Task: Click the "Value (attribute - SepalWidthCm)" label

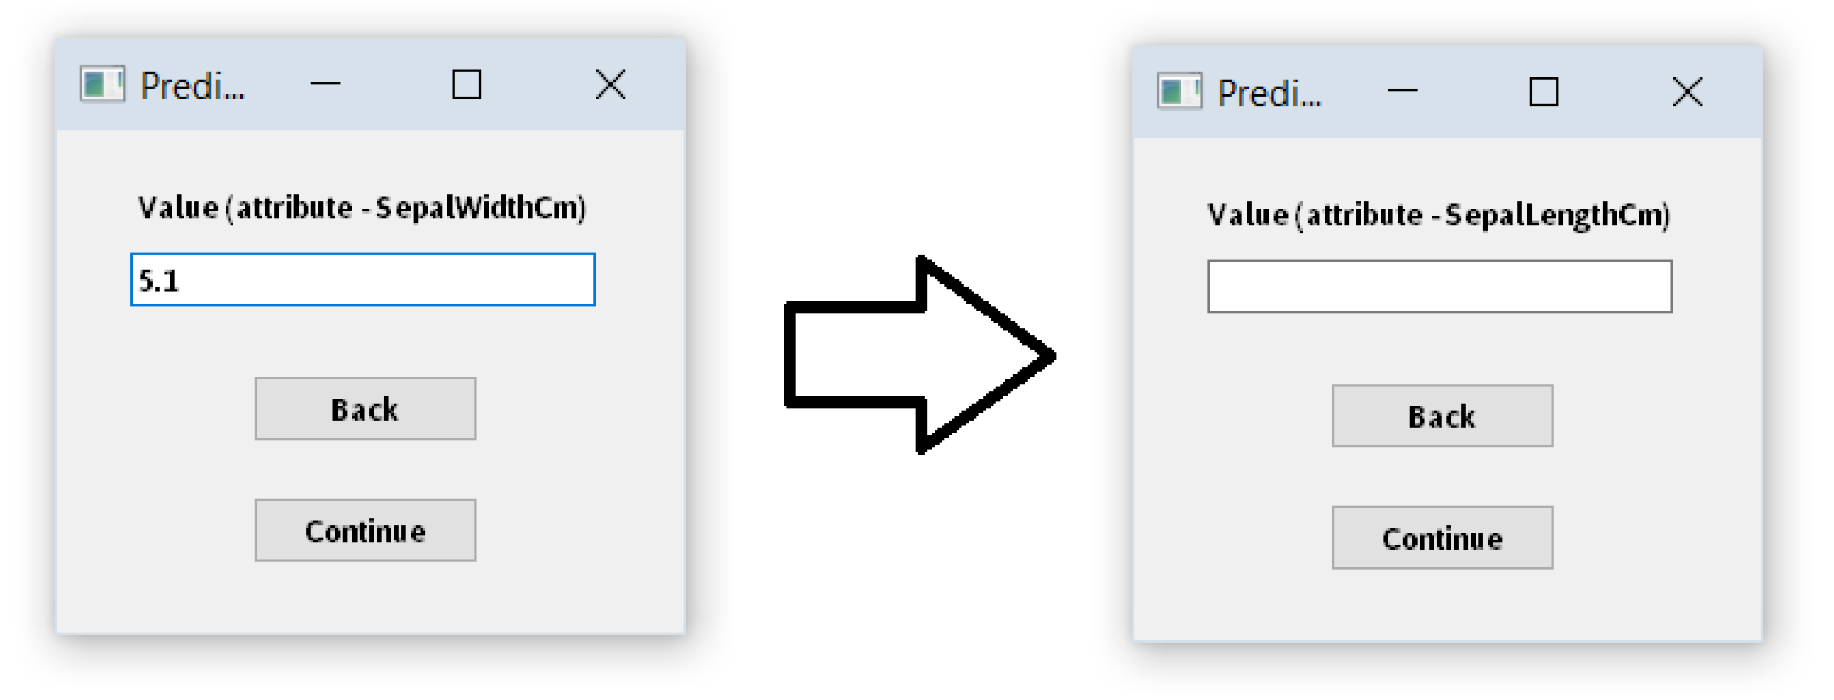Action: [x=362, y=208]
